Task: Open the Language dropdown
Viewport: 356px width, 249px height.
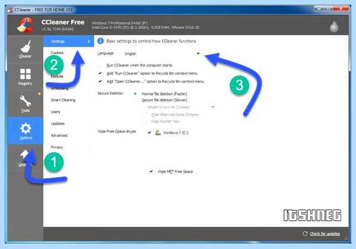Action: [x=162, y=53]
